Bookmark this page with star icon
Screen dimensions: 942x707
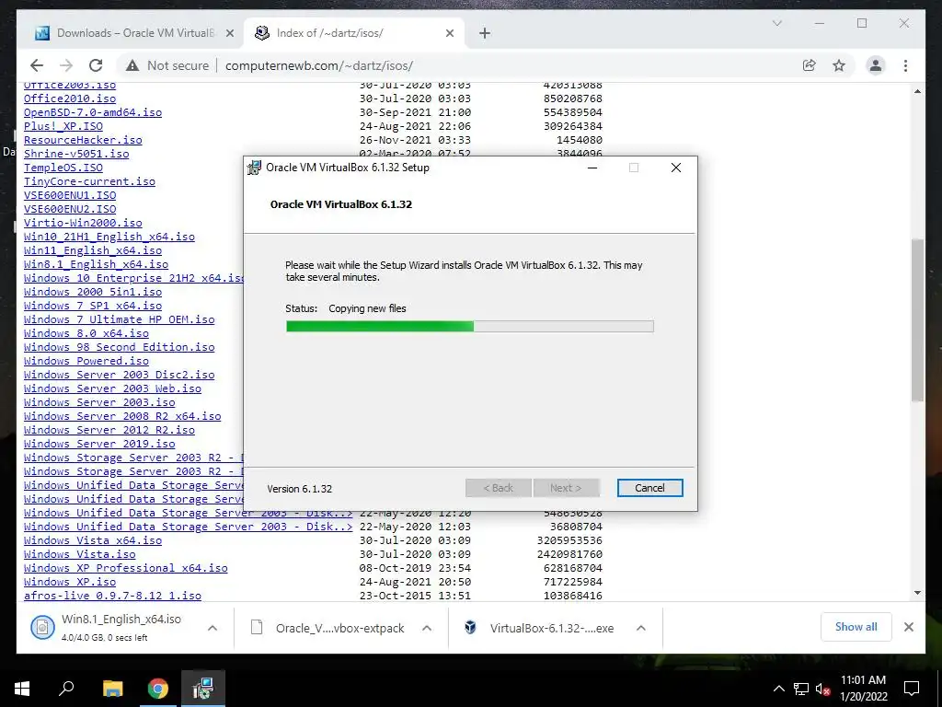coord(839,65)
